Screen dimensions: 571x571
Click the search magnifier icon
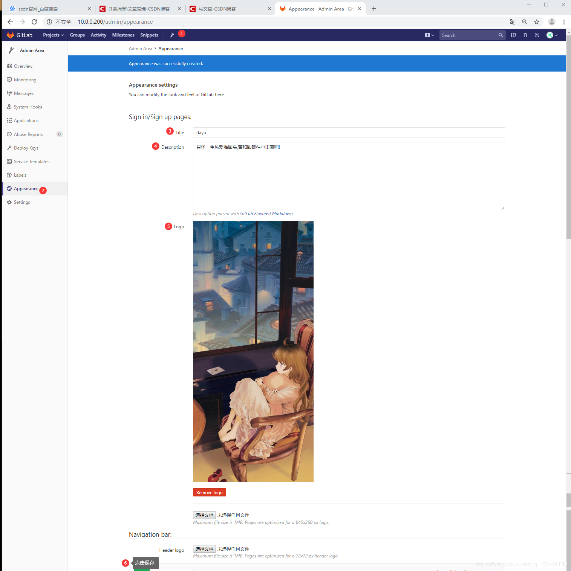coord(501,35)
